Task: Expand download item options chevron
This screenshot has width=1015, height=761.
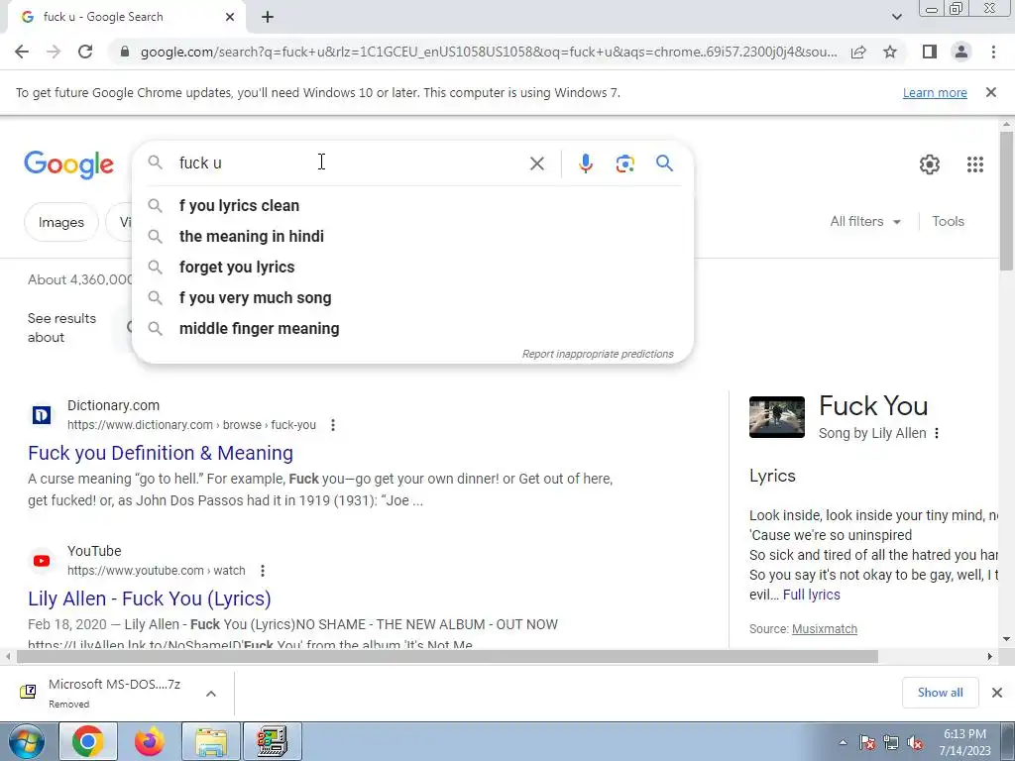Action: pos(210,693)
